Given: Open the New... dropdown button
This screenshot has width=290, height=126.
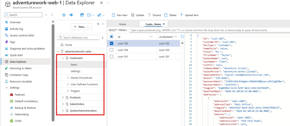Looking at the screenshot, I should point(81,27).
